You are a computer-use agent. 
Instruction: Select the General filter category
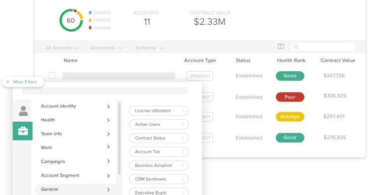click(x=75, y=189)
